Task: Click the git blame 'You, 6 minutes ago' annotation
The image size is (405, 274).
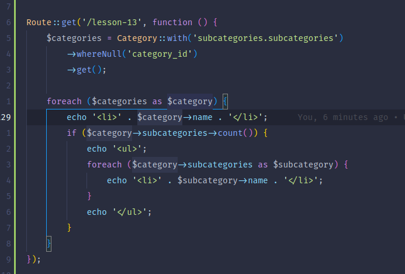Action: [342, 118]
